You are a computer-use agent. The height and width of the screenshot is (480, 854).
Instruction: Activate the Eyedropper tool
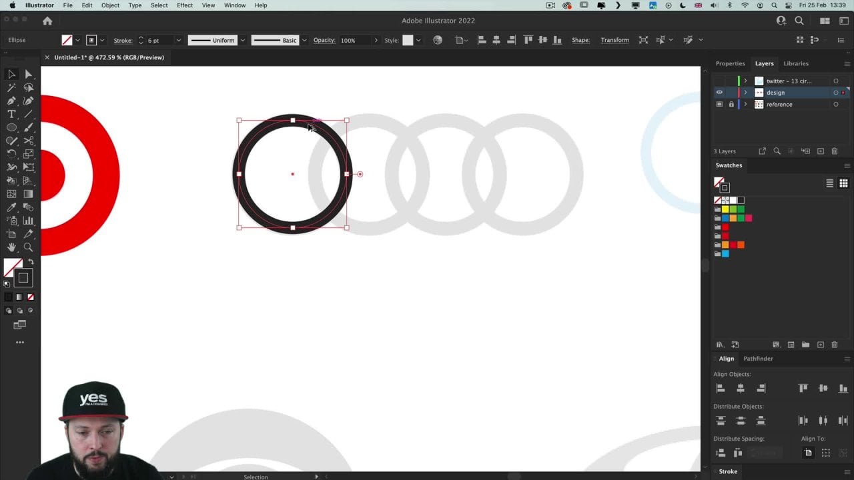click(x=11, y=207)
